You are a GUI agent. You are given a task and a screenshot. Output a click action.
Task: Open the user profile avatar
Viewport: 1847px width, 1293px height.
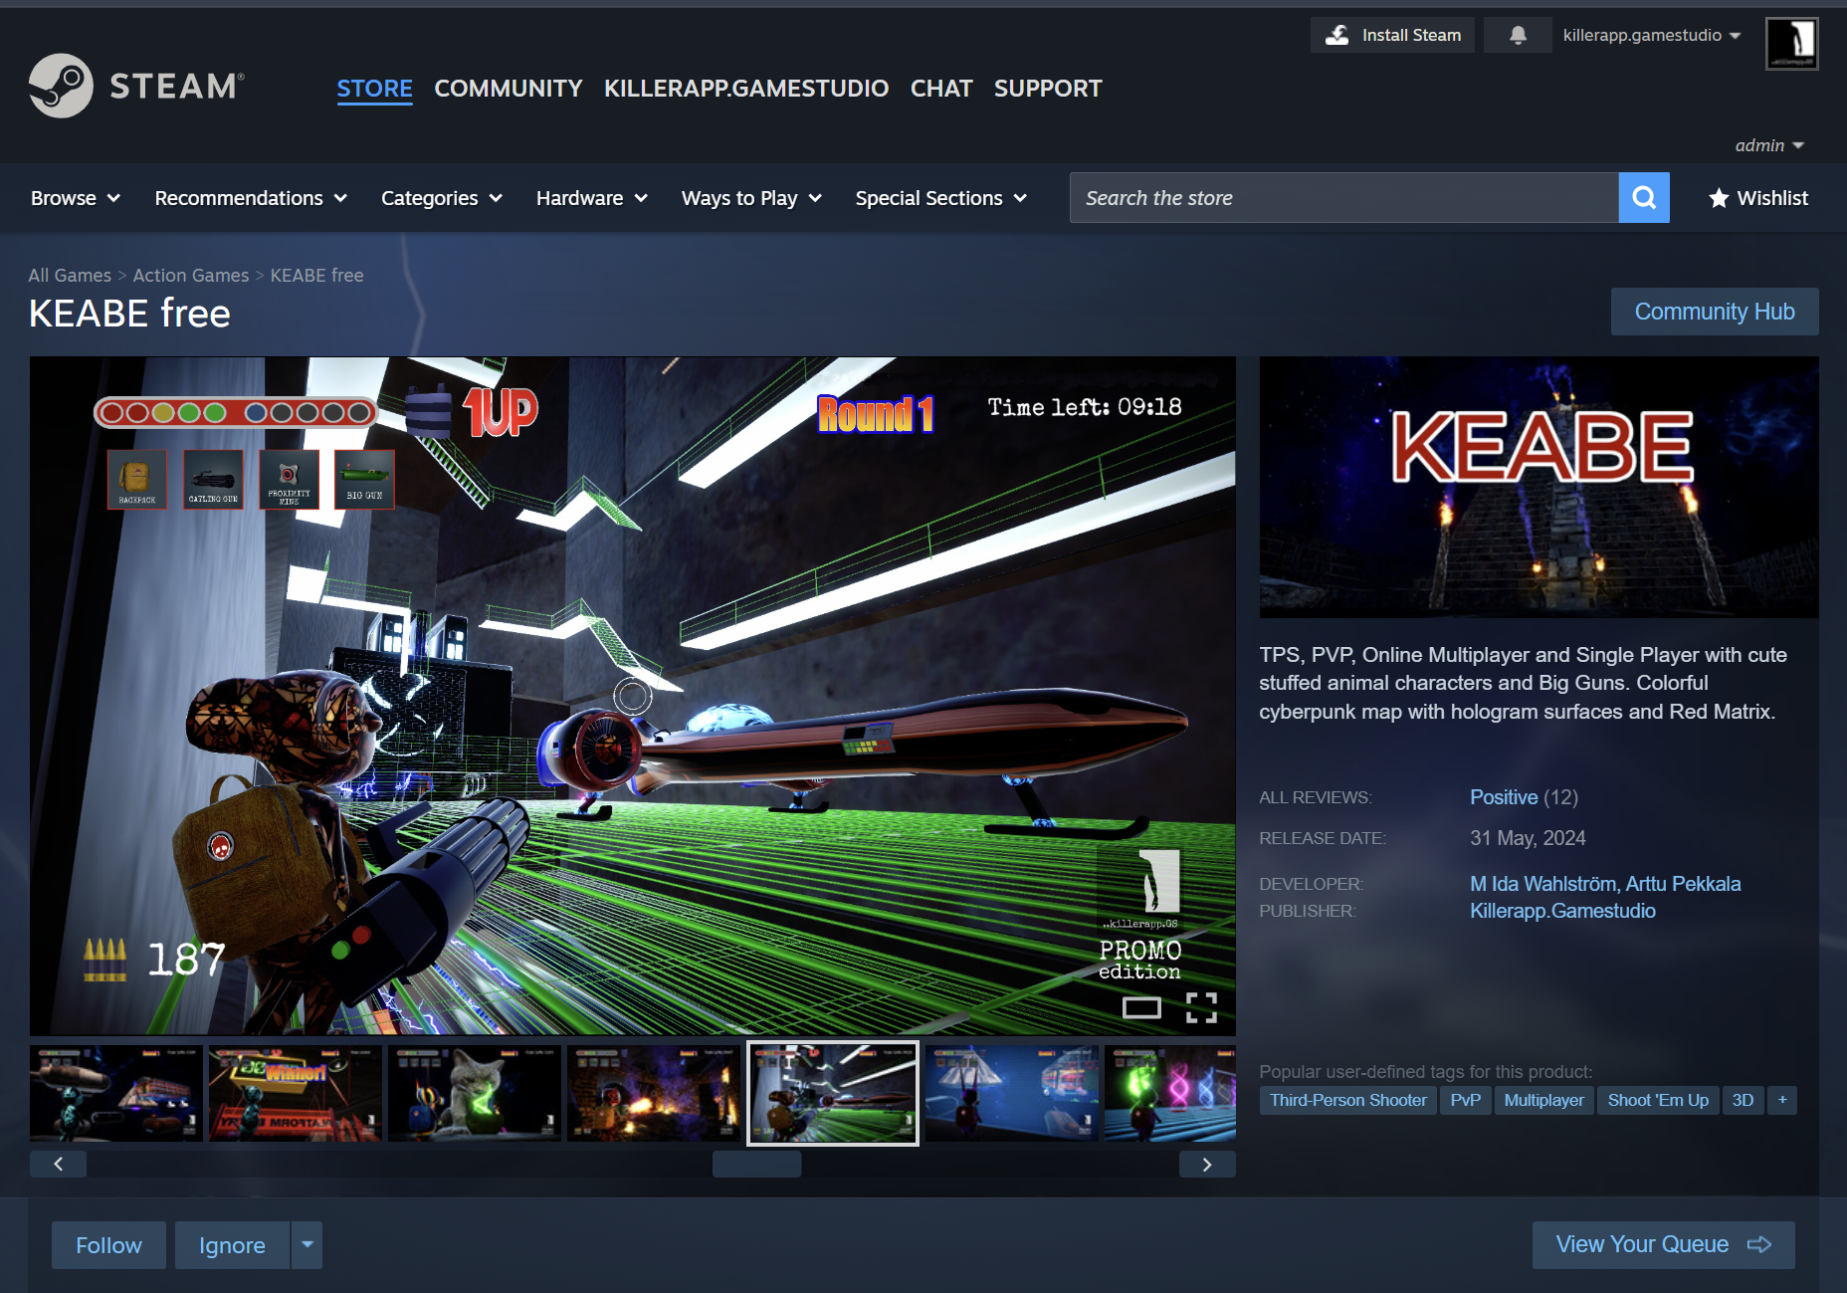(1791, 43)
